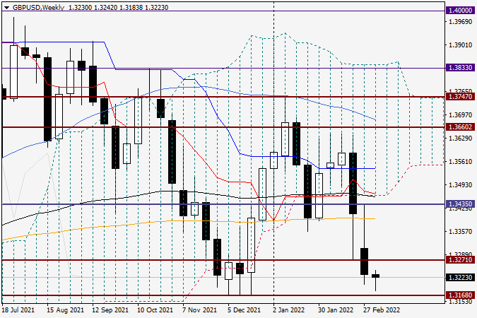Click the 5 Dec 2021 date label
This screenshot has width=477, height=318.
point(244,310)
